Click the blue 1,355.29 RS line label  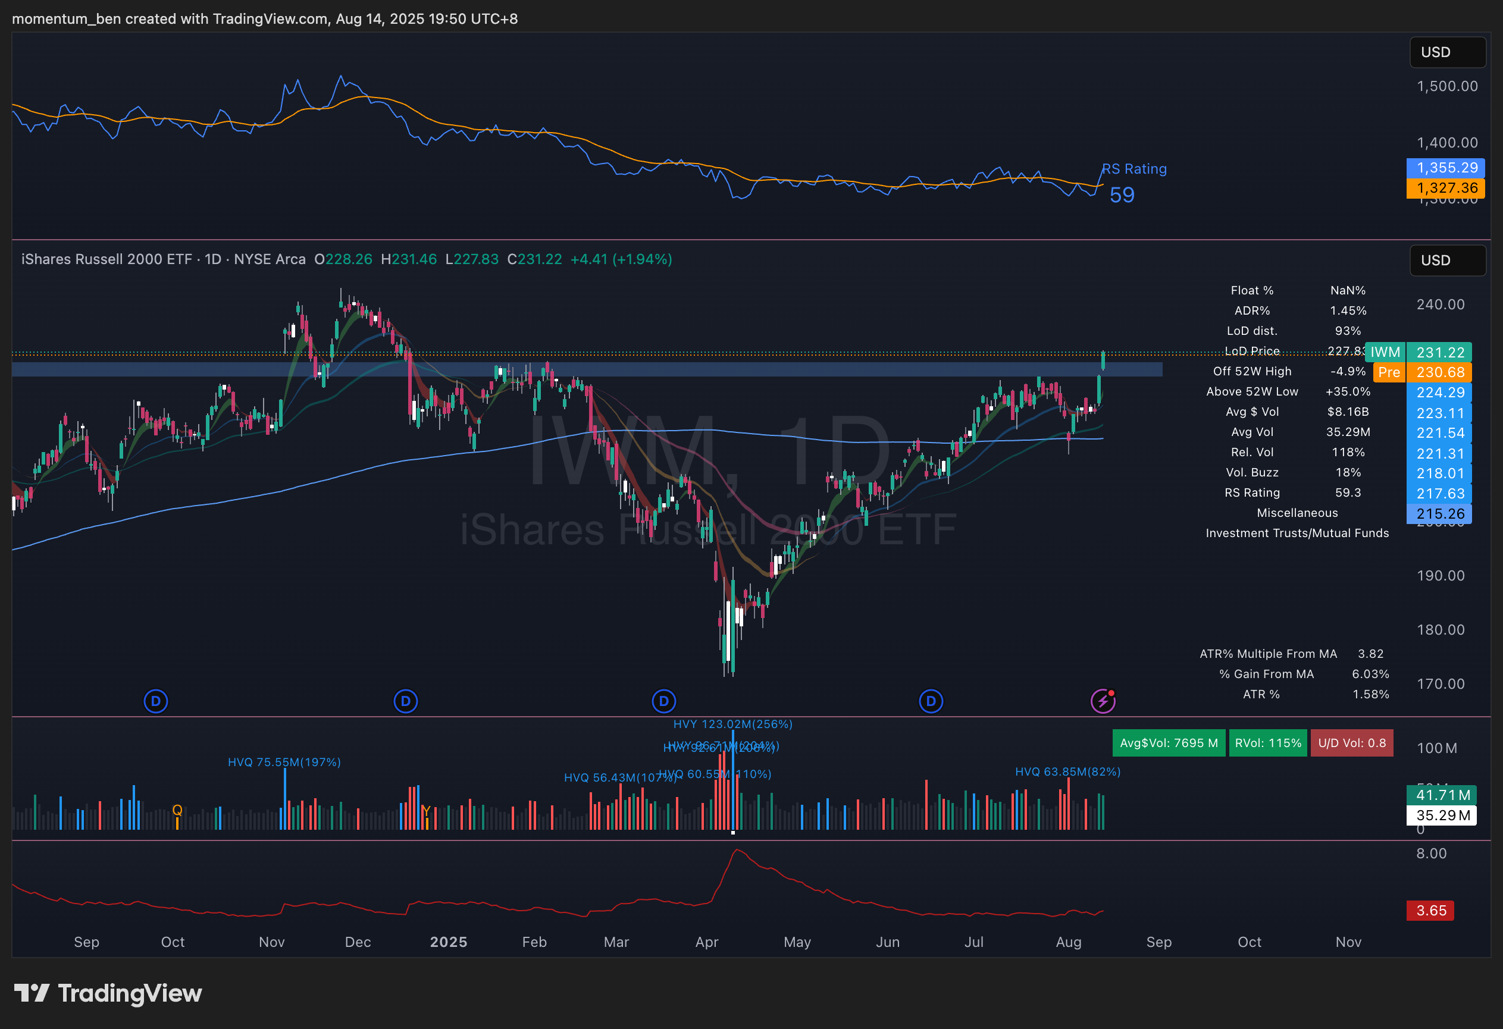(1445, 168)
